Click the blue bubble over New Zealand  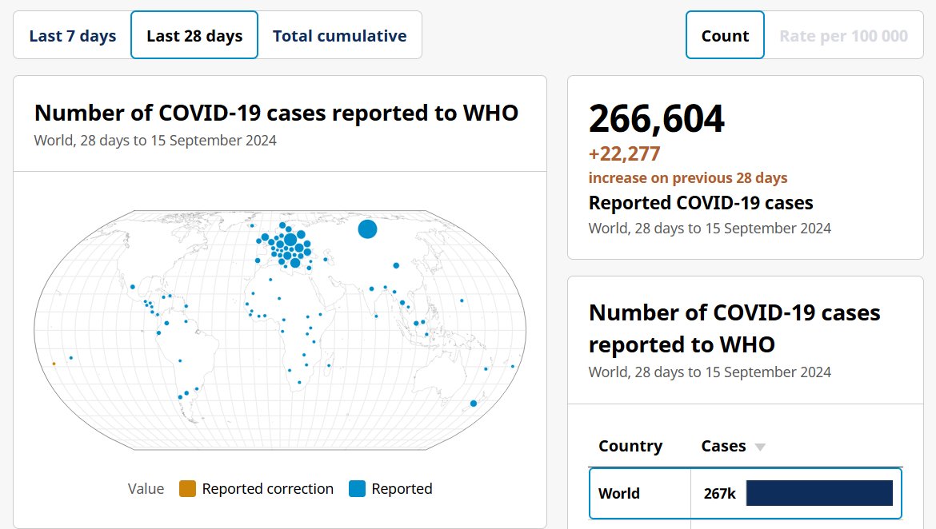474,404
